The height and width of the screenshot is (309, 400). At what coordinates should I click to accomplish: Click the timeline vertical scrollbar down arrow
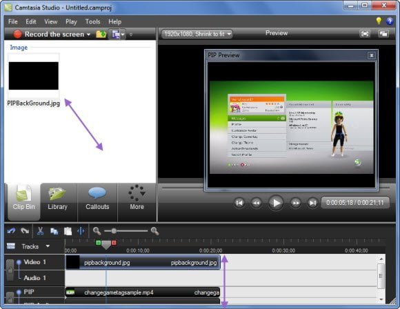point(381,299)
